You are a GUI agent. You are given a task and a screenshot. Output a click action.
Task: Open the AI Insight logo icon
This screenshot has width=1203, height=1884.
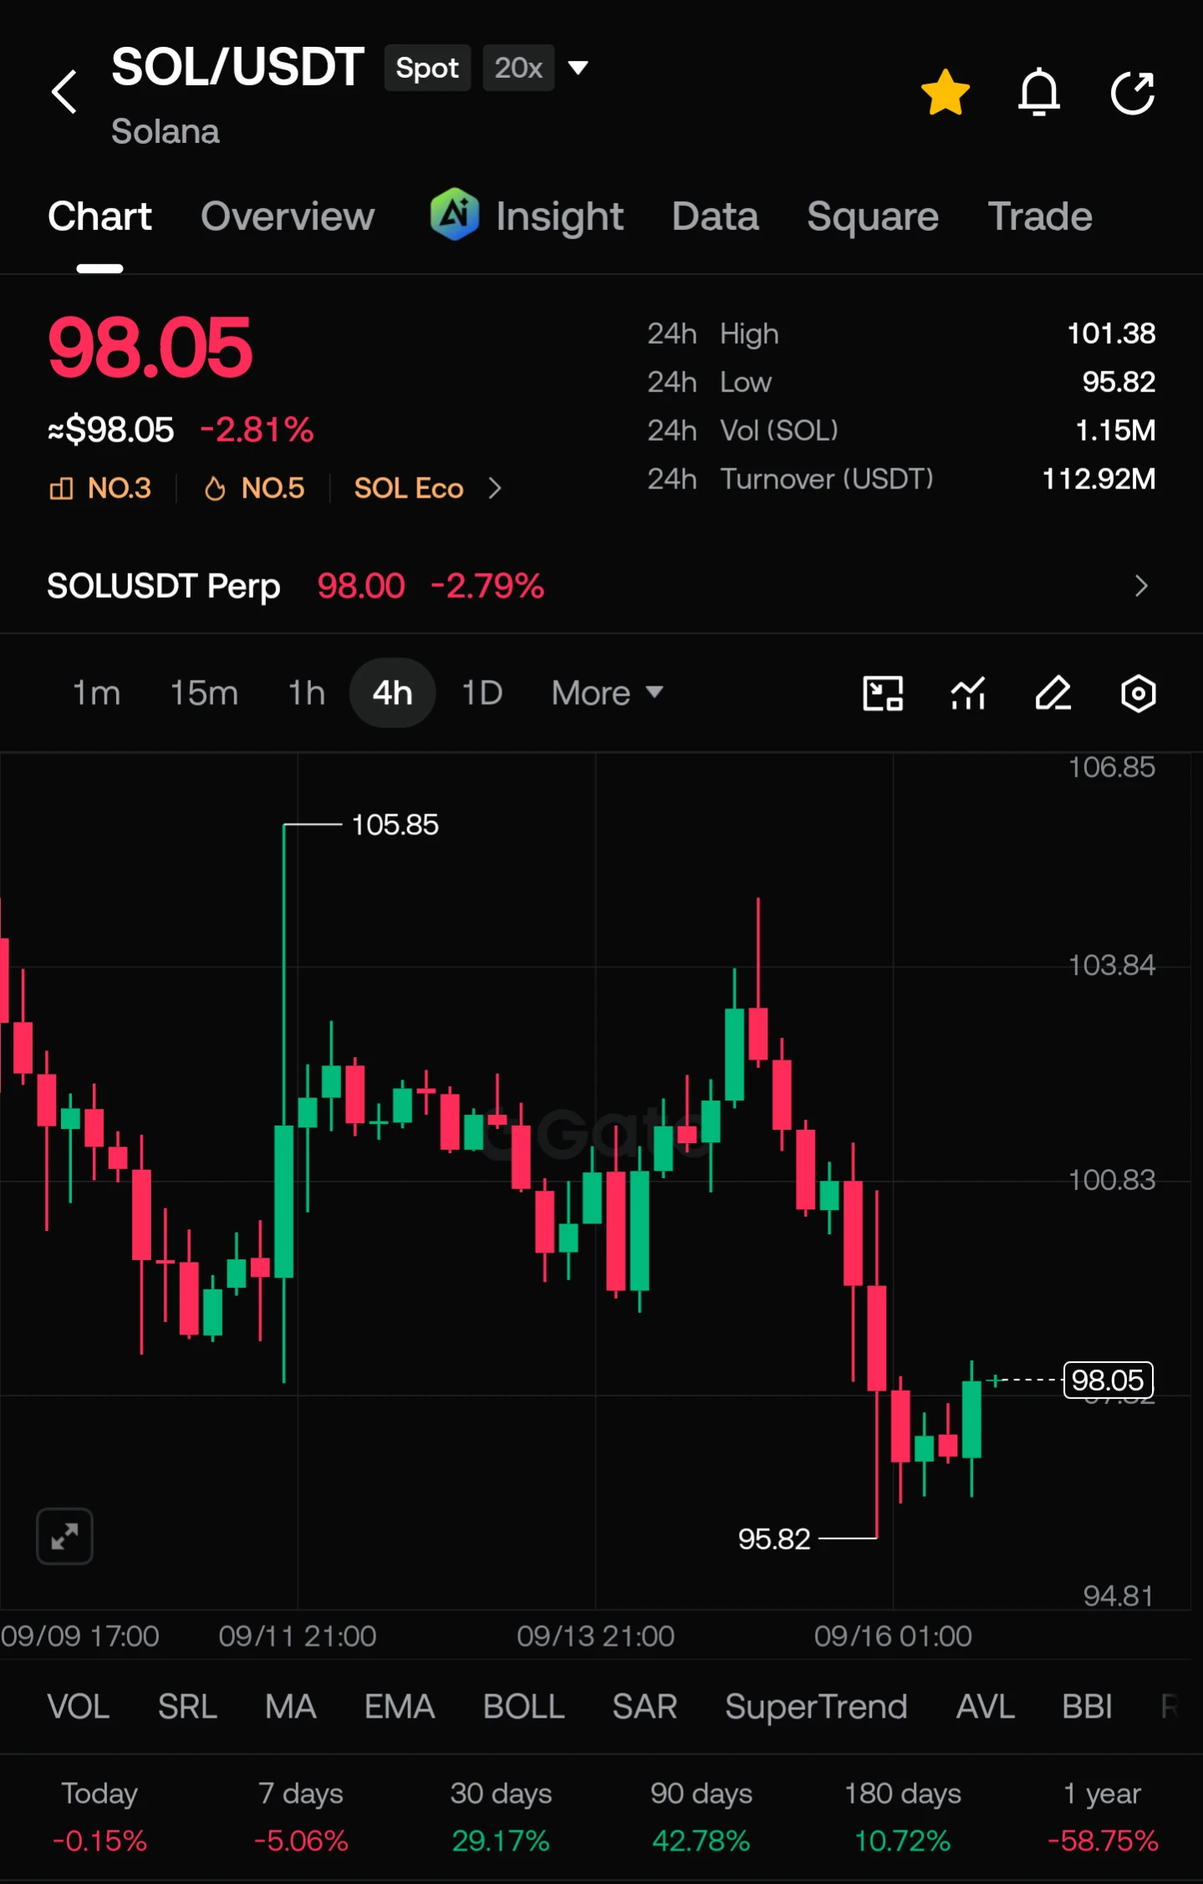pos(455,214)
